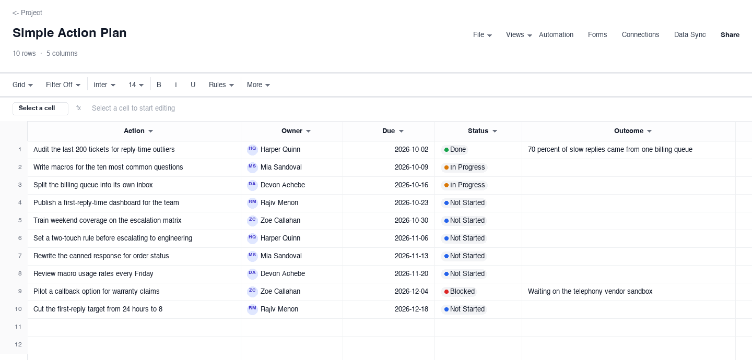The image size is (752, 360).
Task: Click the Select a cell reference box
Action: [x=40, y=109]
